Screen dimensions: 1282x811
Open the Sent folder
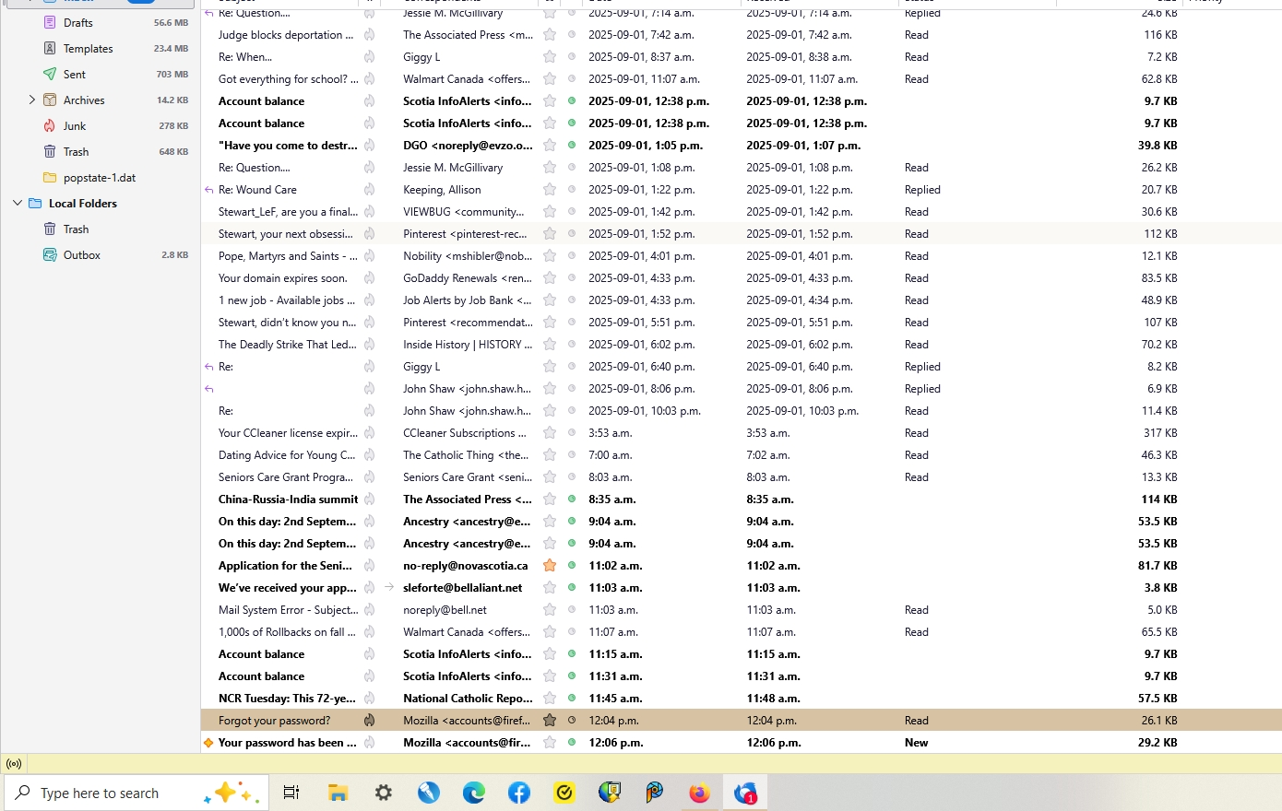74,75
